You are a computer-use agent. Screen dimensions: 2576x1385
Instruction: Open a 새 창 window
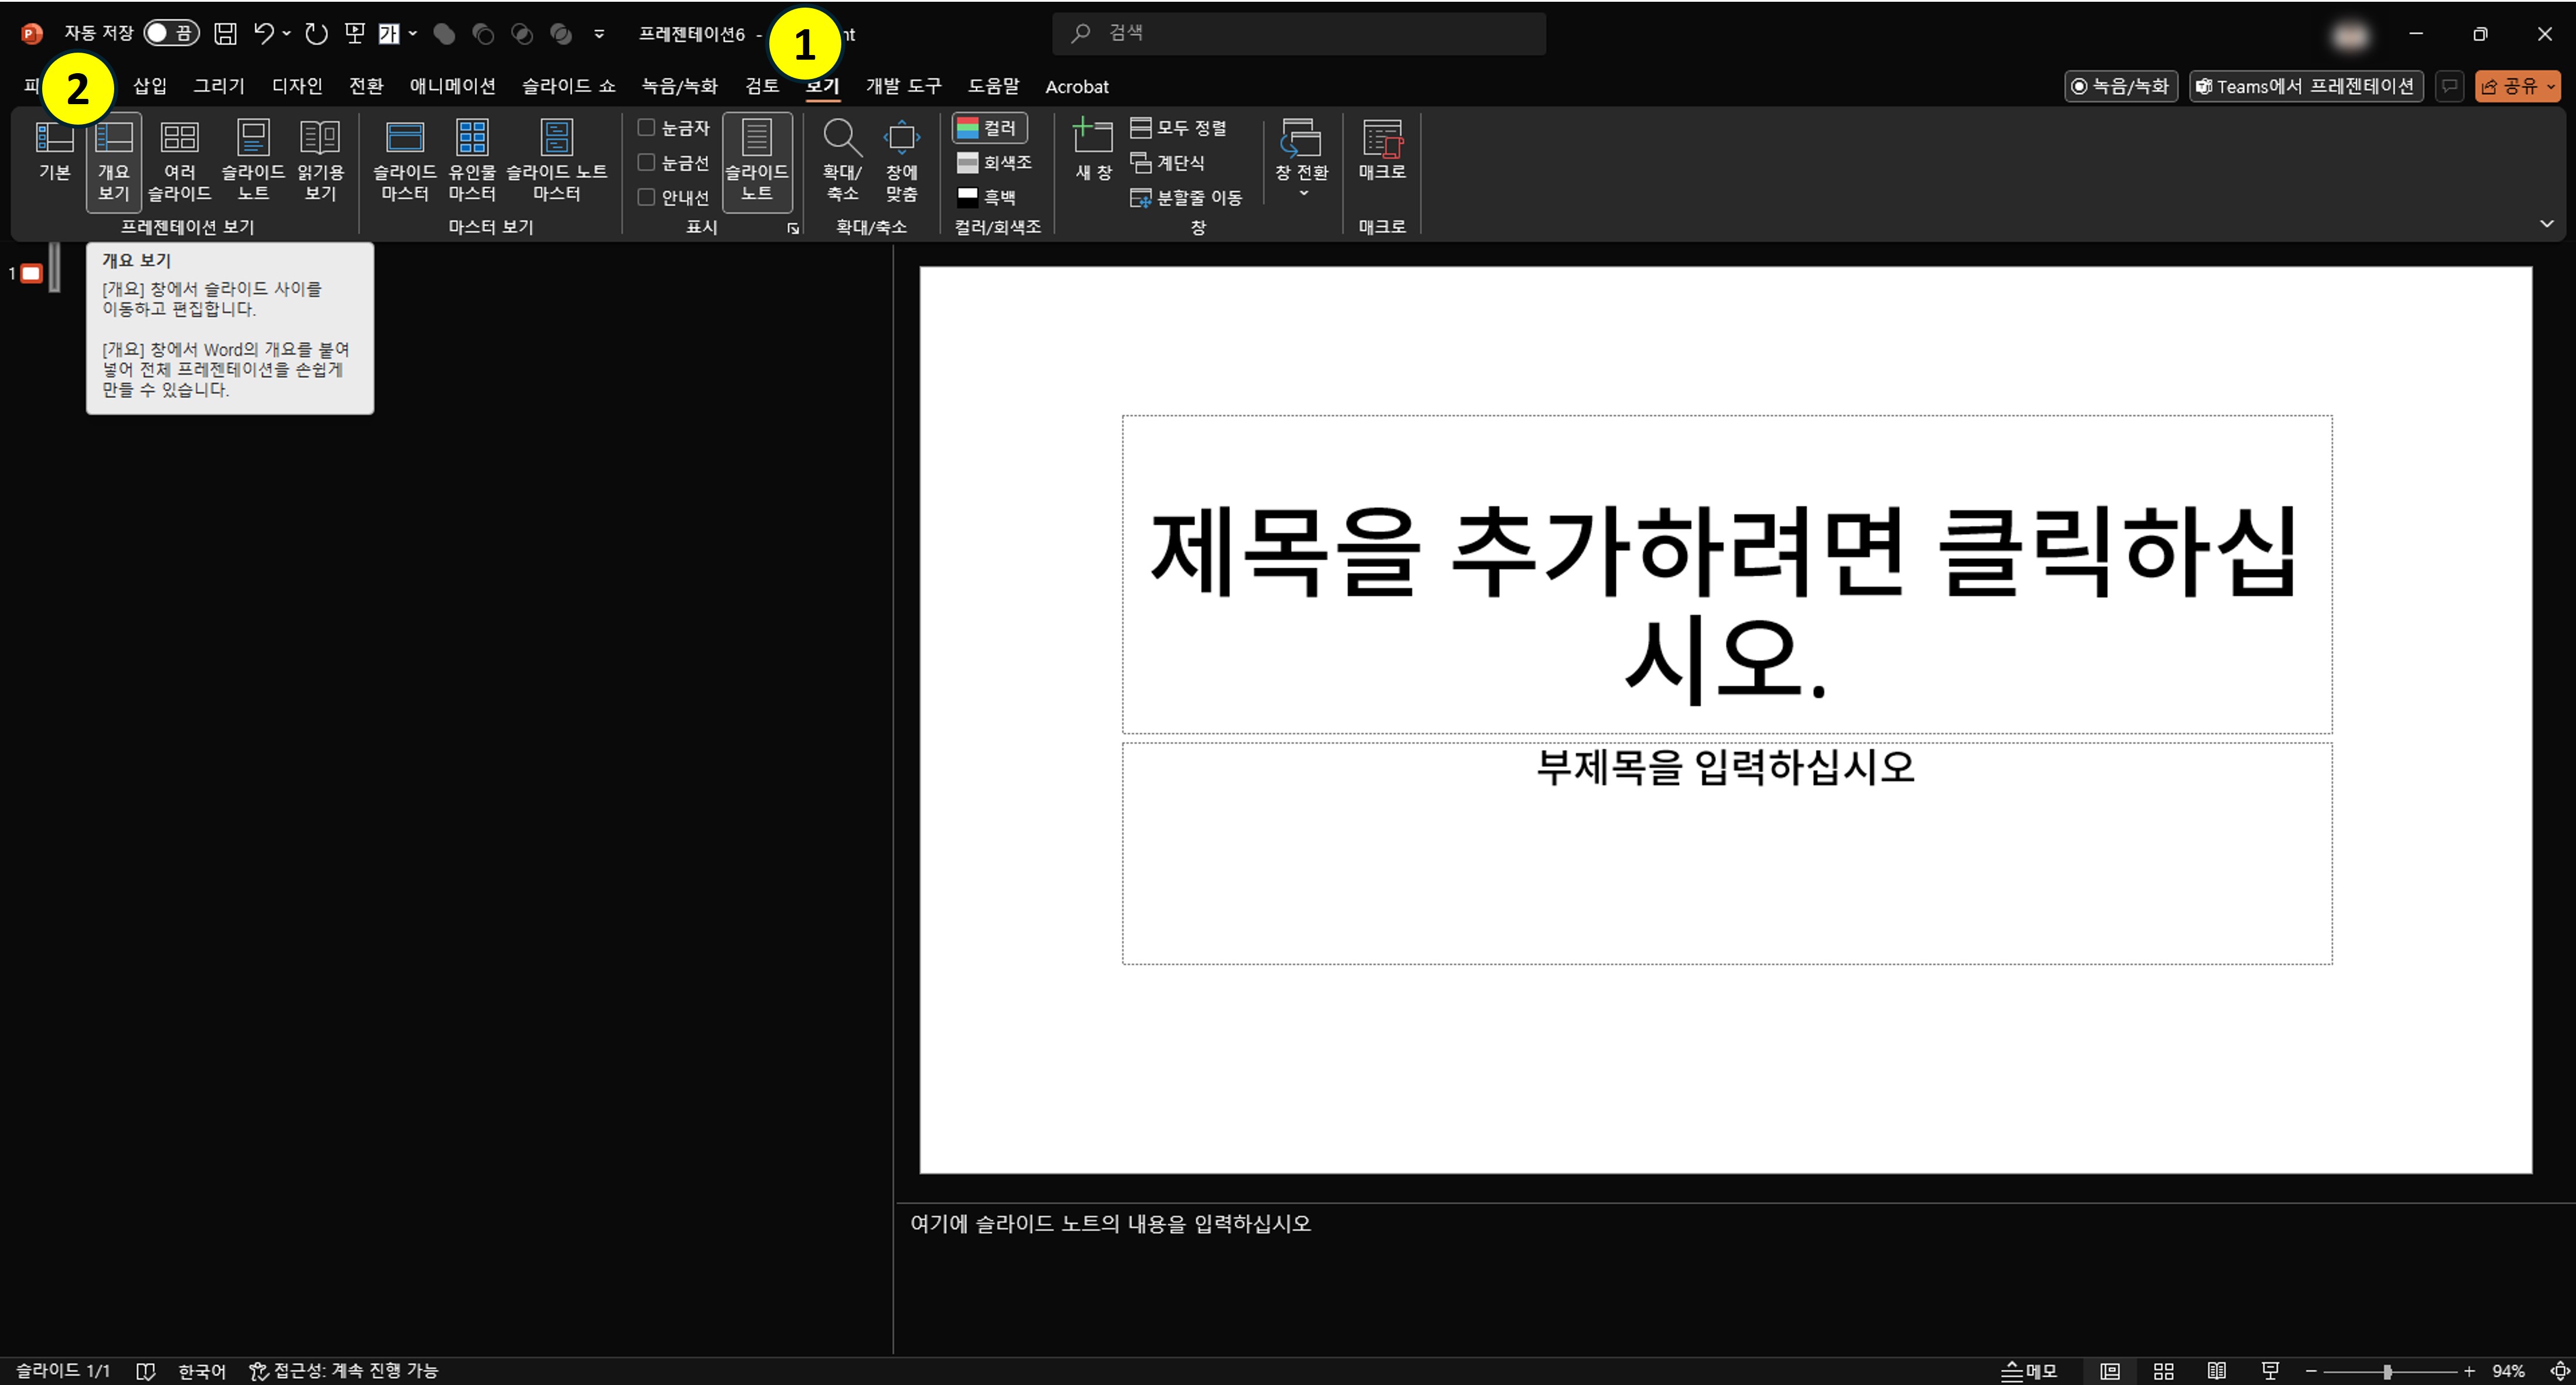click(1091, 160)
